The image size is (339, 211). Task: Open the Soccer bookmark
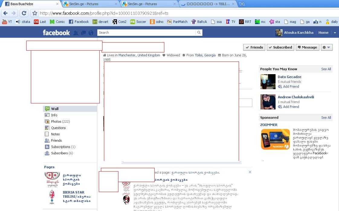[x=138, y=22]
